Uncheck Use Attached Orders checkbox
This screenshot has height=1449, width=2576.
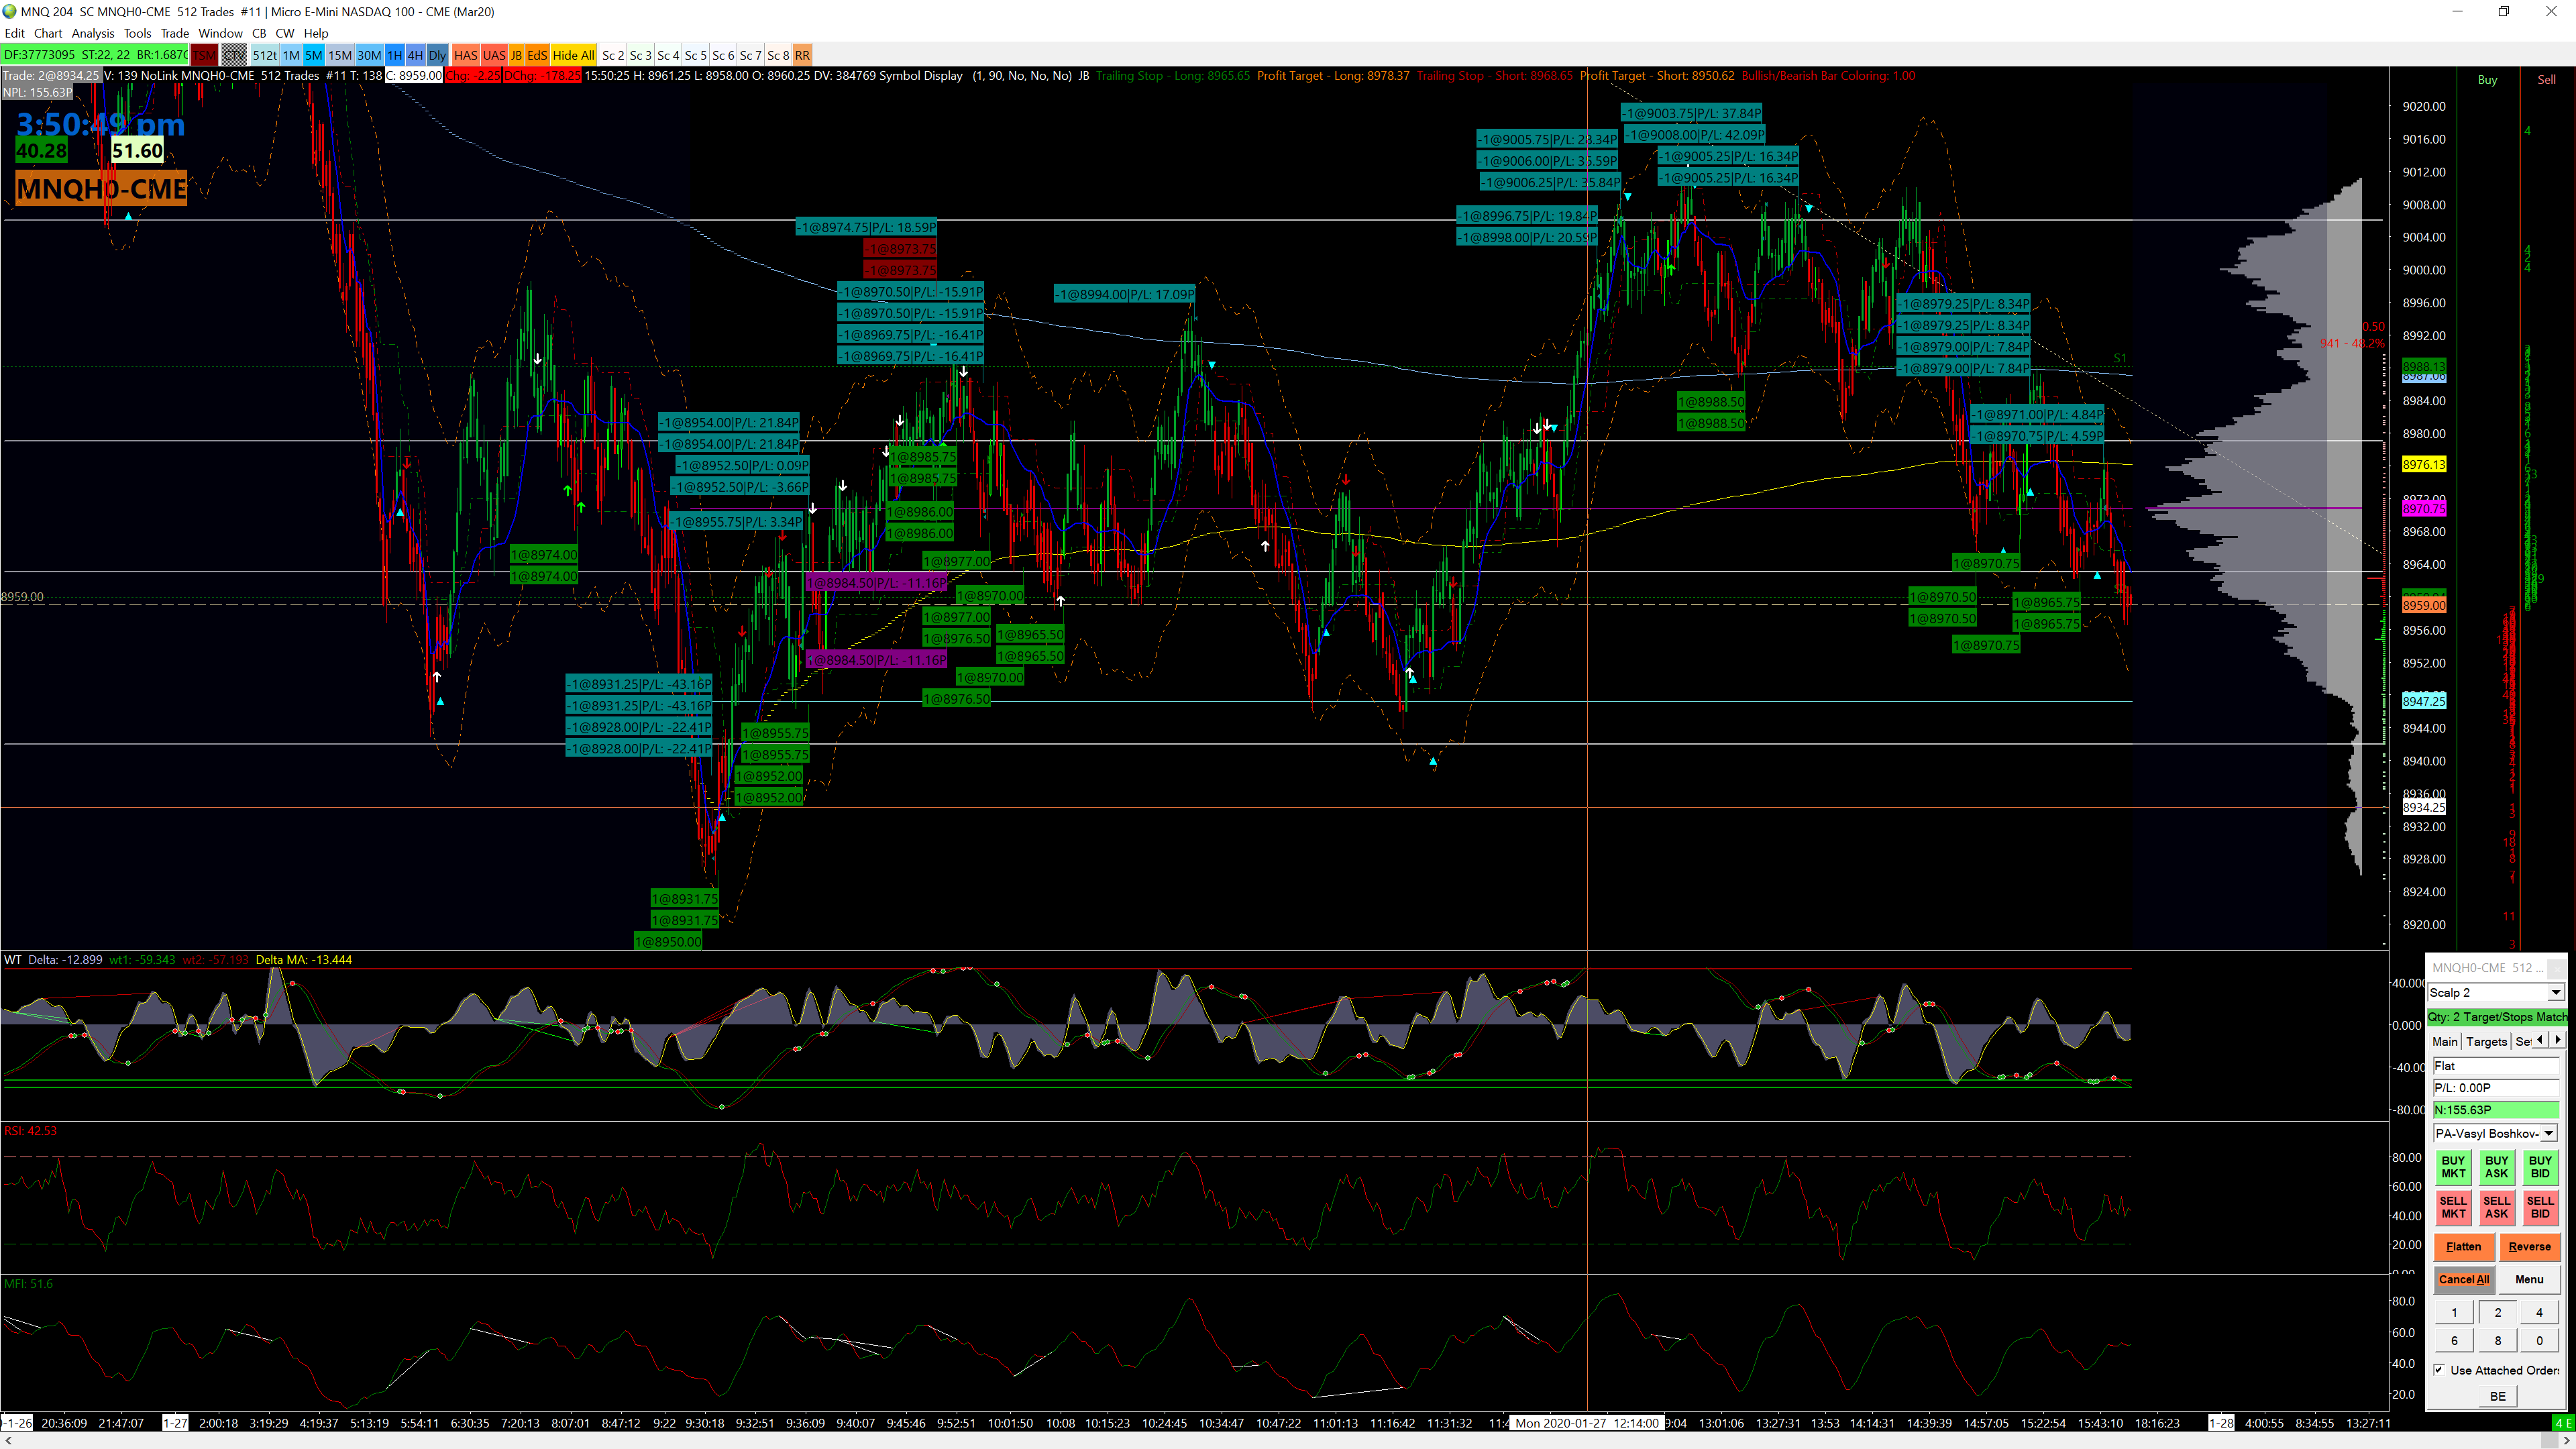[2439, 1369]
